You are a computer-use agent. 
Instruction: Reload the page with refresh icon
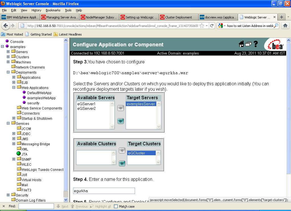pyautogui.click(x=212, y=26)
